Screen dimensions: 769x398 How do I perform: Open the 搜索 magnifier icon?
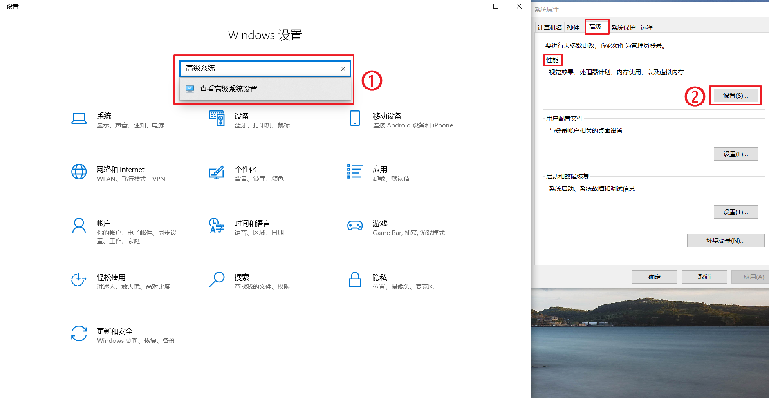click(x=217, y=279)
